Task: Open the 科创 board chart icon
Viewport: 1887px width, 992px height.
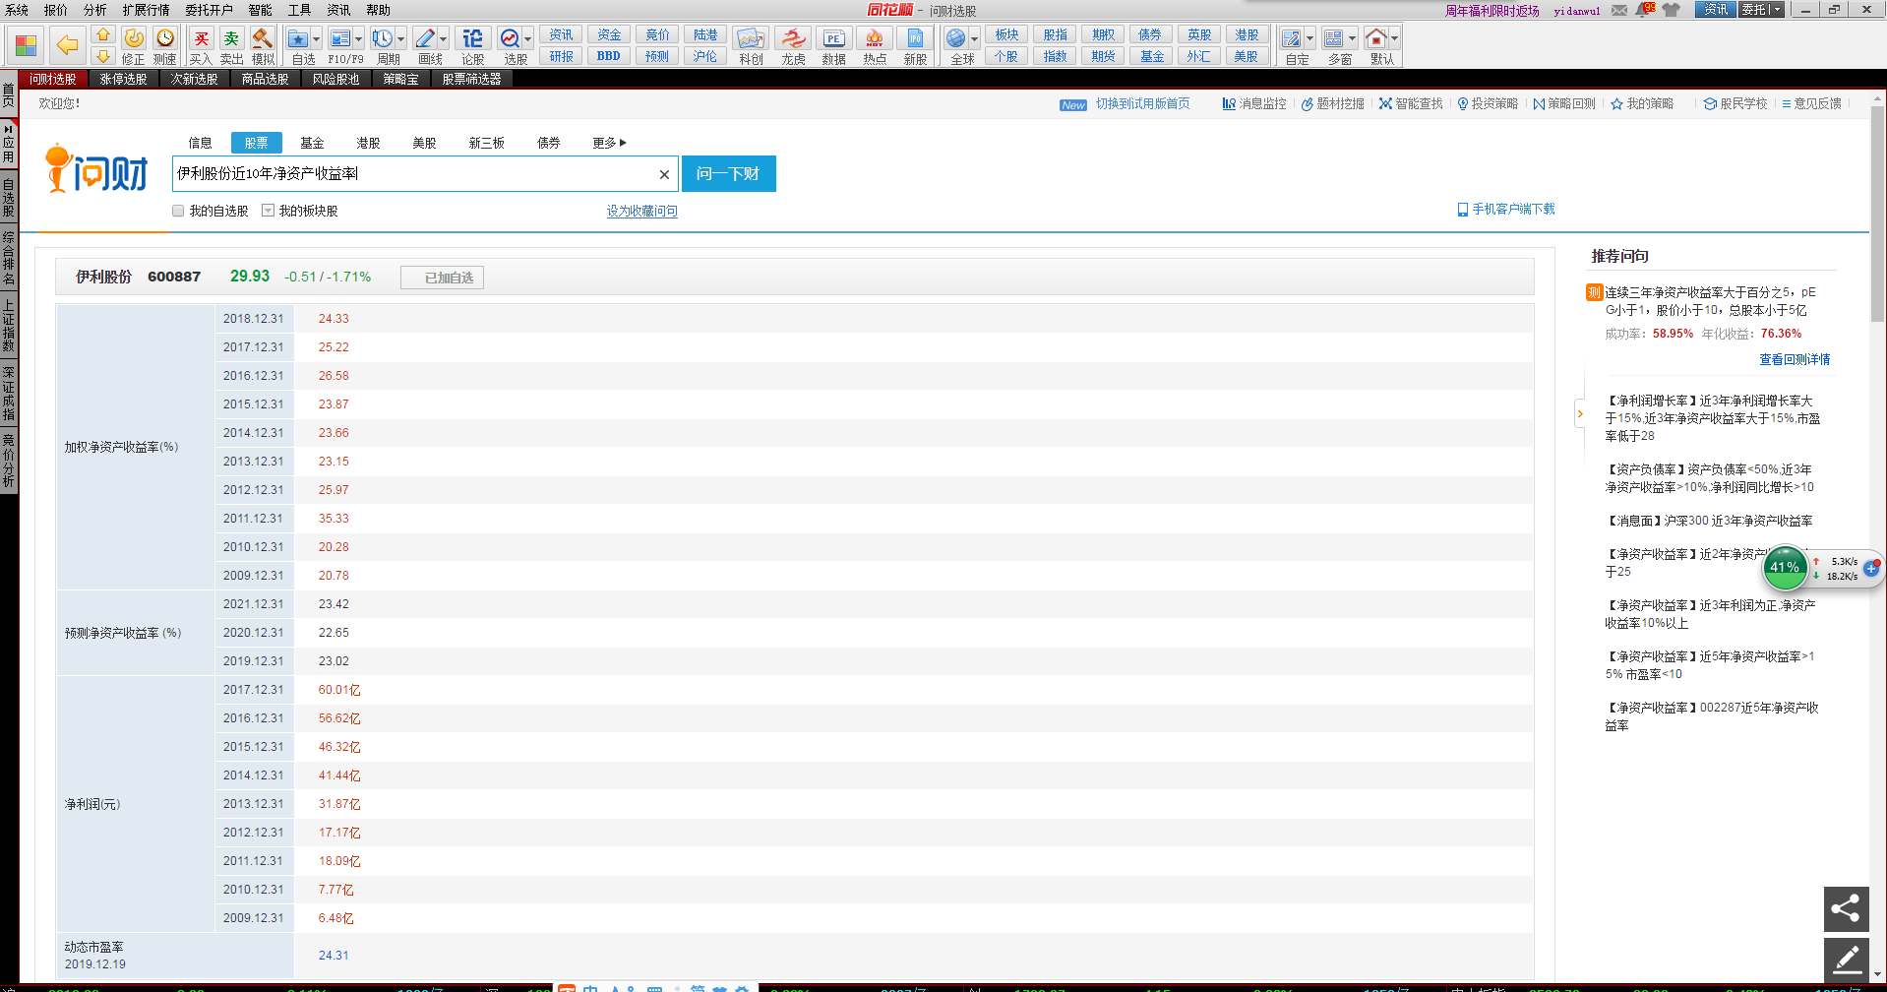Action: coord(751,45)
